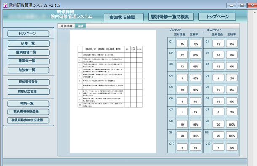257x166 pixels.
Task: Open 職員研修参加状況確認 in the sidebar
Action: pos(28,120)
